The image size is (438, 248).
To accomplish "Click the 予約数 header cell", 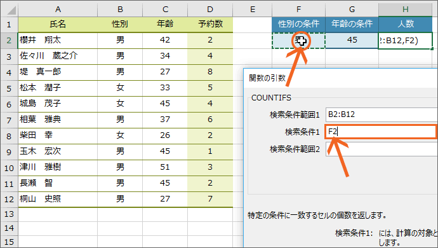I will (x=210, y=24).
